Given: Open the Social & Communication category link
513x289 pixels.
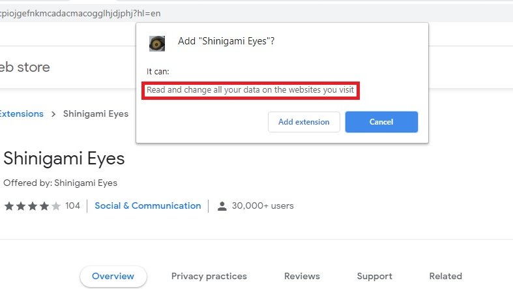Looking at the screenshot, I should click(148, 205).
